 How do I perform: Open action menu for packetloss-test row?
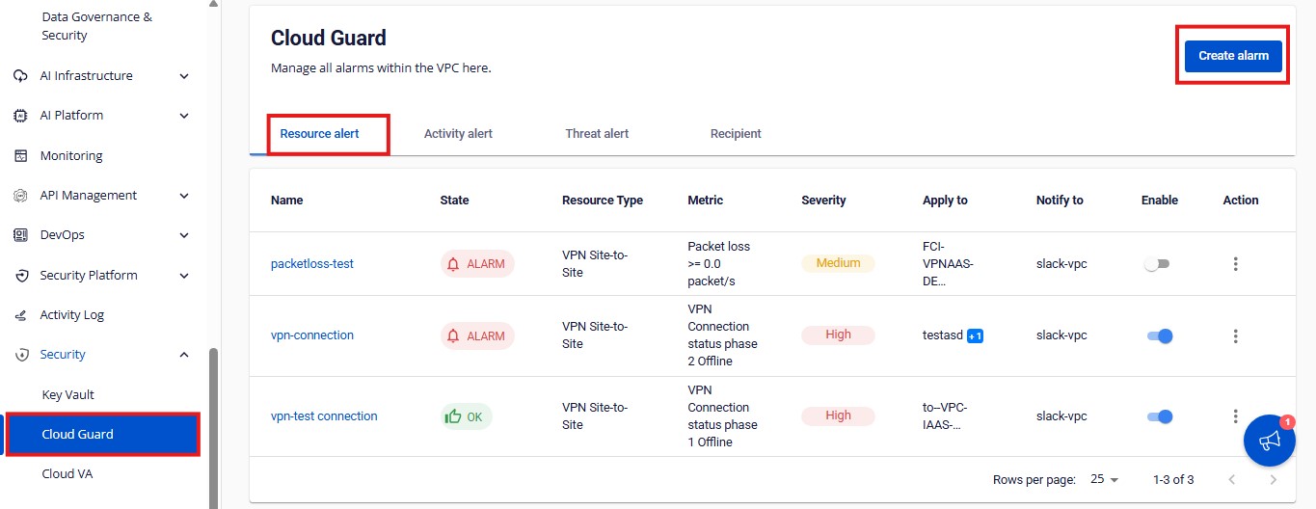click(x=1235, y=264)
